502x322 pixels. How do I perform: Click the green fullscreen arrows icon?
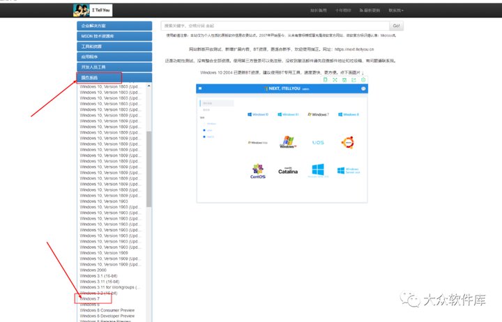(x=335, y=80)
